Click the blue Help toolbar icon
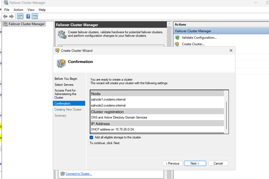The width and height of the screenshot is (269, 179). coord(28,16)
